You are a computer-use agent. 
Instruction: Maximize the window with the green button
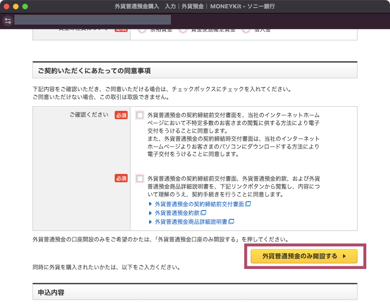coord(25,6)
